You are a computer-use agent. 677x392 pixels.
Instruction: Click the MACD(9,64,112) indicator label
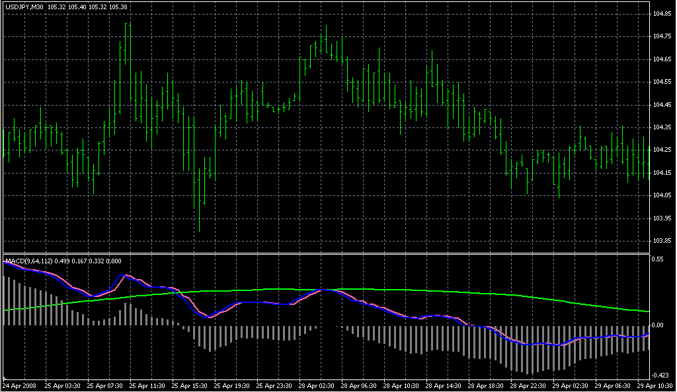point(28,261)
